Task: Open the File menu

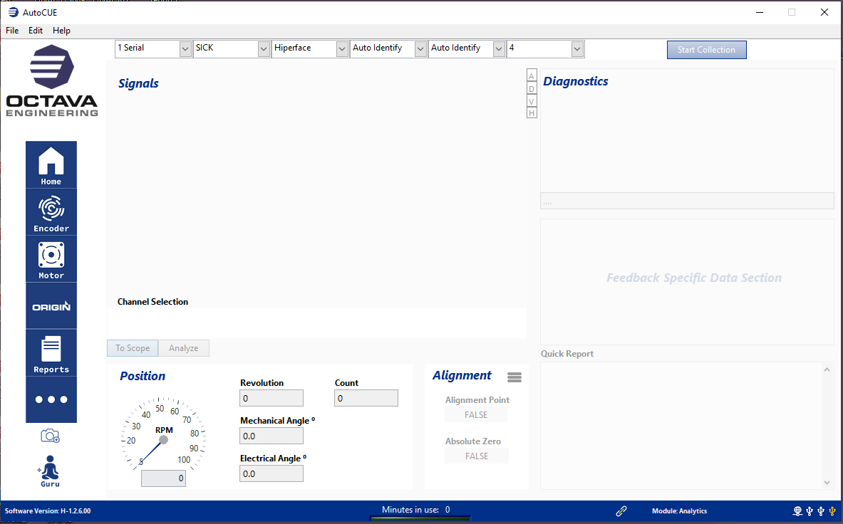Action: tap(12, 31)
